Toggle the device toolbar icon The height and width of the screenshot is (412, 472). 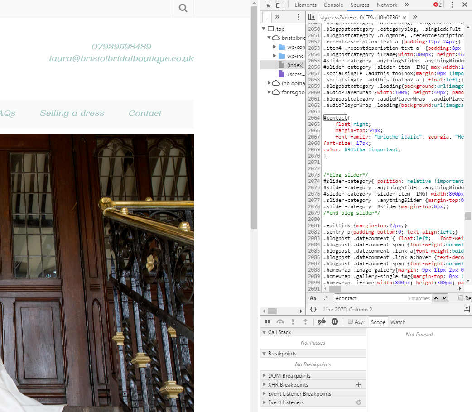pos(279,5)
